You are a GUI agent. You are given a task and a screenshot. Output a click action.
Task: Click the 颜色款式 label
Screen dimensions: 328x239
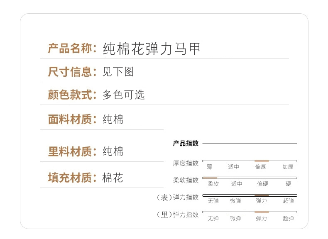(x=70, y=95)
